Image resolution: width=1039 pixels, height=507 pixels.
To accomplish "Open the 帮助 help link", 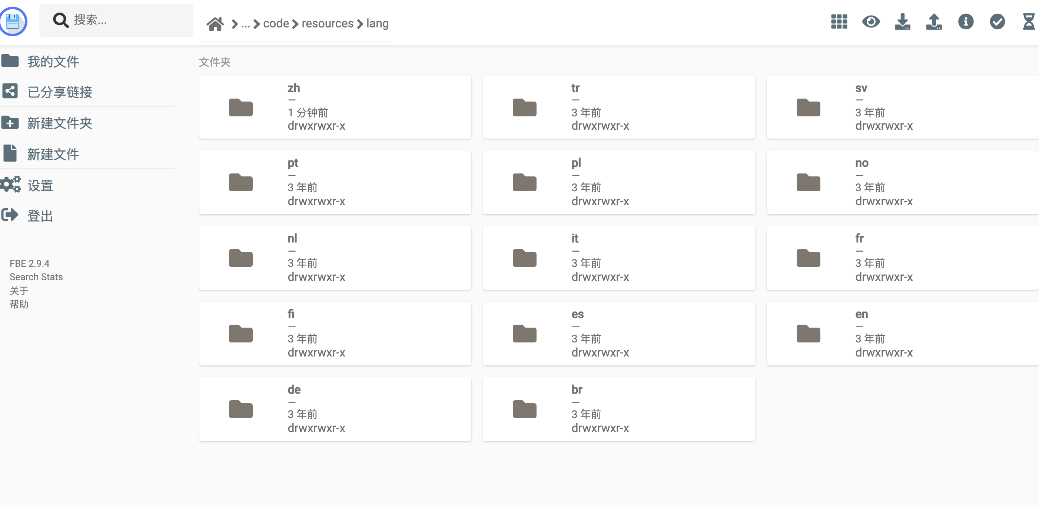I will click(19, 304).
